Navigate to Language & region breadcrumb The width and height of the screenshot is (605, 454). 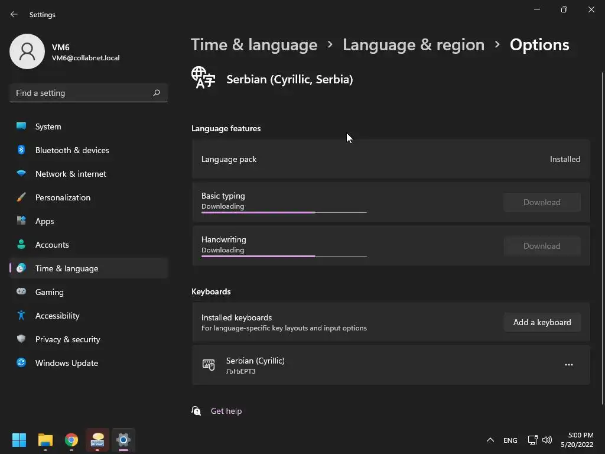point(413,45)
